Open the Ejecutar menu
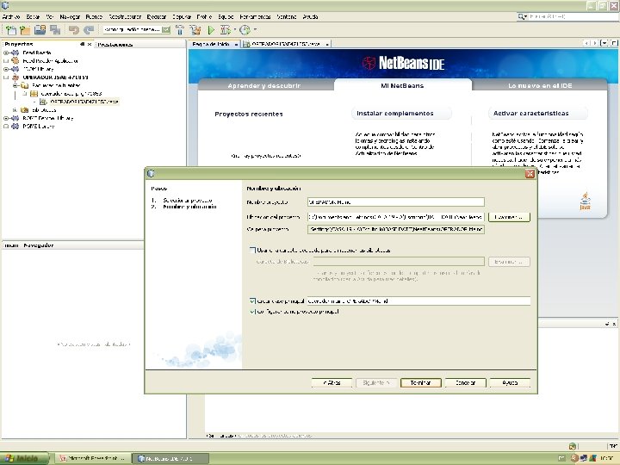The width and height of the screenshot is (620, 465). (157, 16)
